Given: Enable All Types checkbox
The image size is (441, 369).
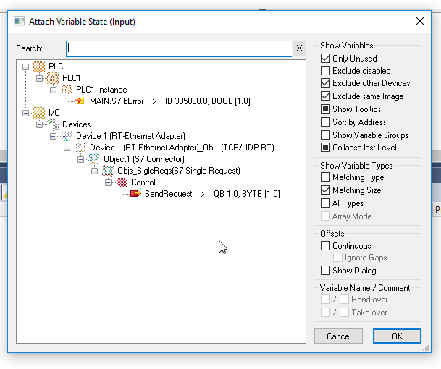Looking at the screenshot, I should pyautogui.click(x=325, y=203).
